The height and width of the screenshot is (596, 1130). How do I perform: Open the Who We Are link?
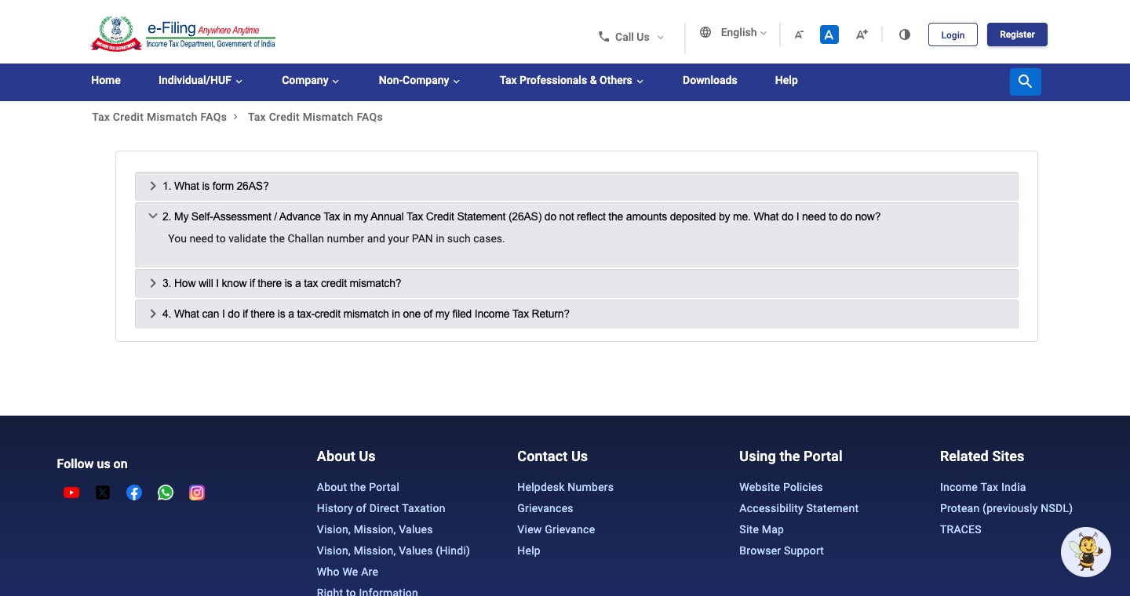pos(348,572)
